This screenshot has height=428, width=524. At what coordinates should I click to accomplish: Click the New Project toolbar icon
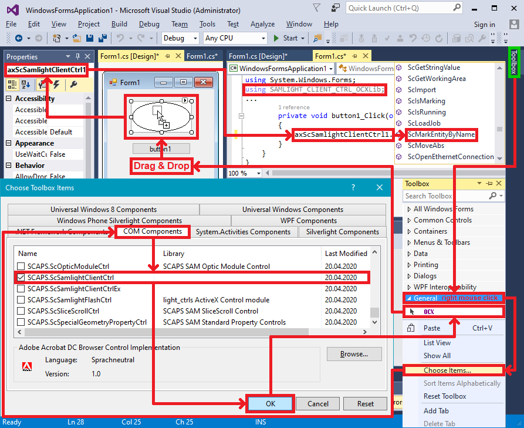click(x=56, y=38)
